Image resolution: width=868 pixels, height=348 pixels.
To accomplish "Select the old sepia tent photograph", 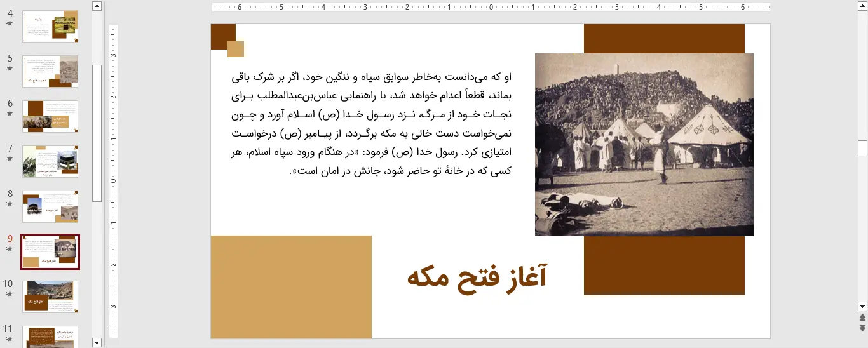I will [644, 145].
